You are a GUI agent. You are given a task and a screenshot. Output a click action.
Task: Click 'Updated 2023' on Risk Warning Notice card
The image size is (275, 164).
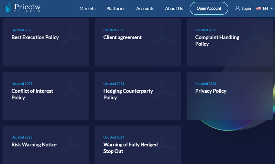pyautogui.click(x=22, y=137)
